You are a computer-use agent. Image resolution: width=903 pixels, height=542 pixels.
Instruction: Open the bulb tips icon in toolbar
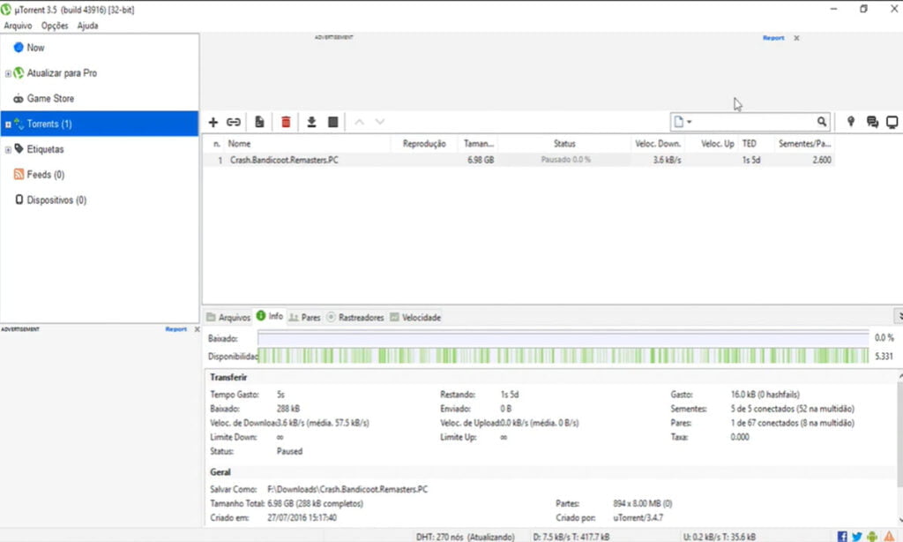tap(851, 122)
